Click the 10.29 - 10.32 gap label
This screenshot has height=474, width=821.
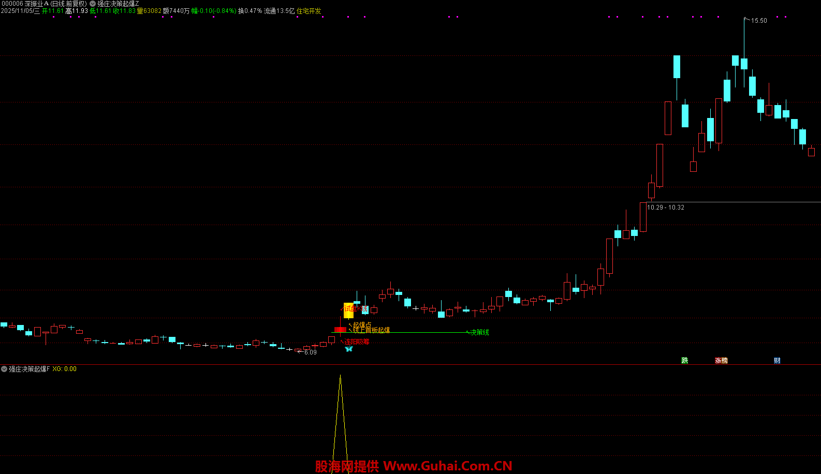[665, 208]
